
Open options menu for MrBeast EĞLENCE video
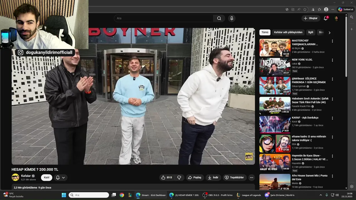coord(332,79)
